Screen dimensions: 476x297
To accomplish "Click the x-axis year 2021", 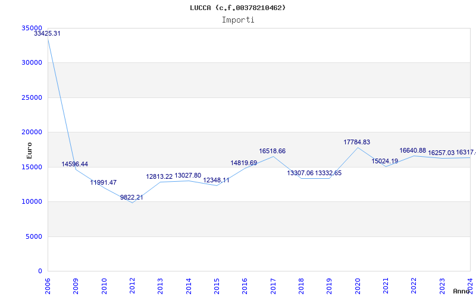I will click(386, 286).
